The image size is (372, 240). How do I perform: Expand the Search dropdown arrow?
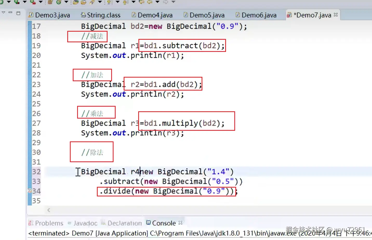[x=100, y=2]
